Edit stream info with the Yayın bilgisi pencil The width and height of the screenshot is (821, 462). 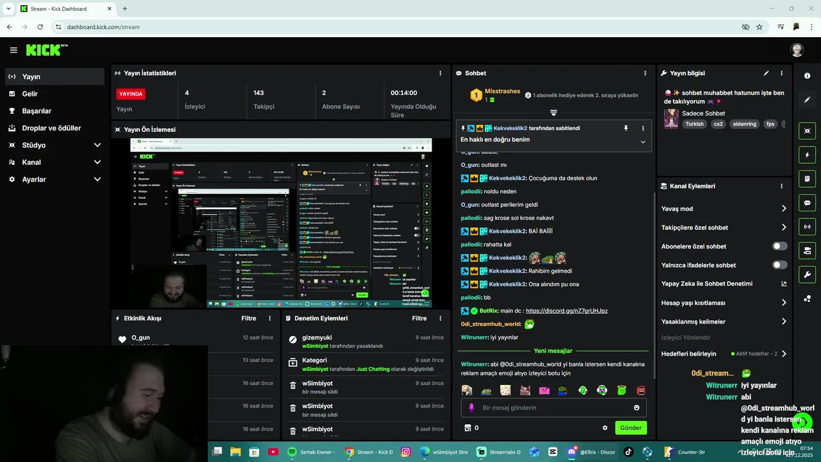[x=766, y=73]
